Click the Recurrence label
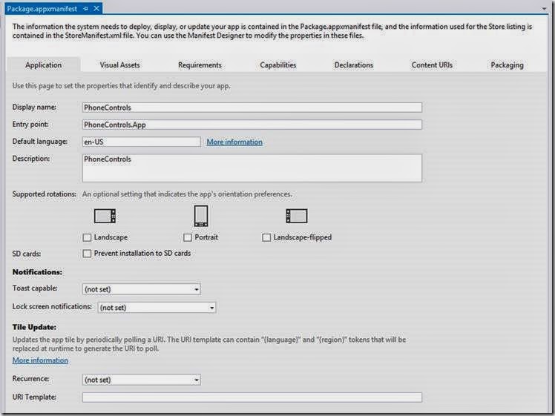555x416 pixels. [31, 379]
